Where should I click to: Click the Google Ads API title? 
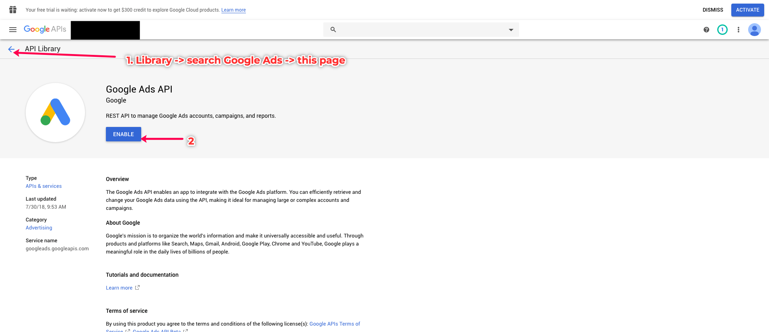pos(139,89)
